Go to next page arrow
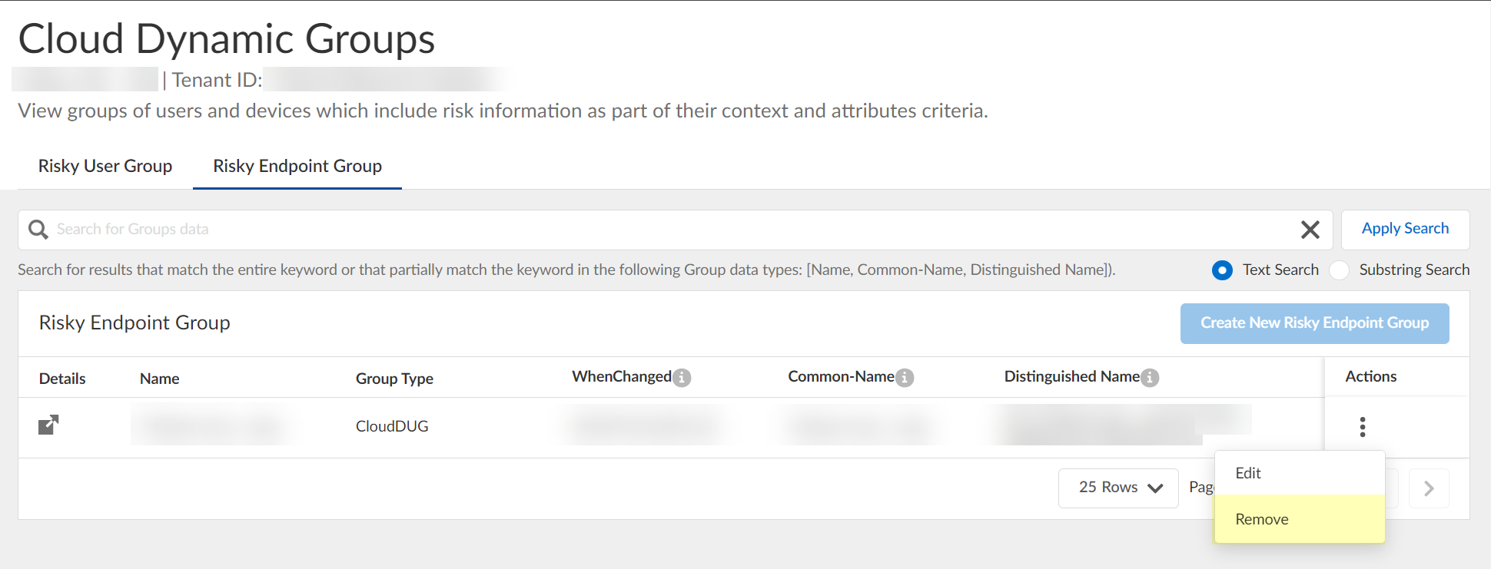This screenshot has width=1491, height=569. pos(1428,488)
